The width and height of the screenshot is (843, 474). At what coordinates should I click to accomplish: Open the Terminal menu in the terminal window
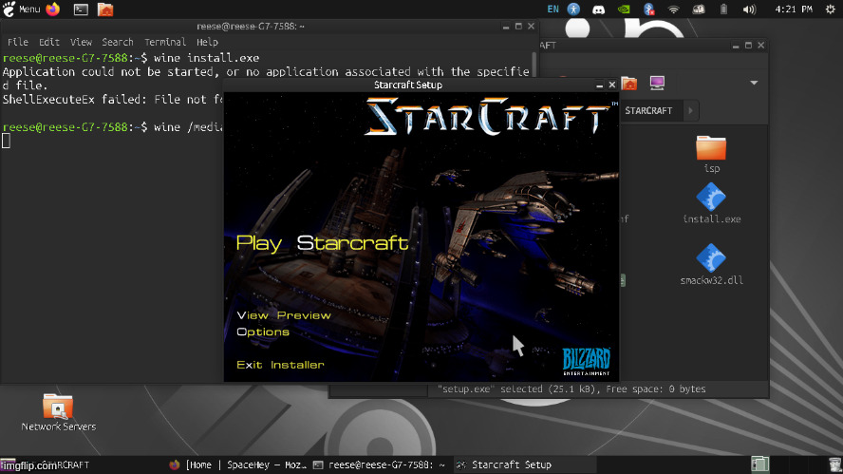[x=165, y=42]
